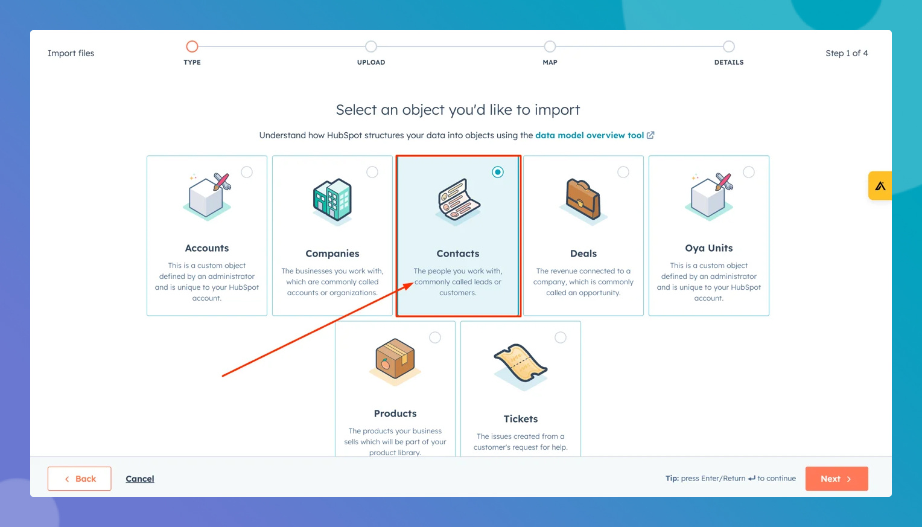922x527 pixels.
Task: Click the Accounts custom object cube icon
Action: click(207, 197)
